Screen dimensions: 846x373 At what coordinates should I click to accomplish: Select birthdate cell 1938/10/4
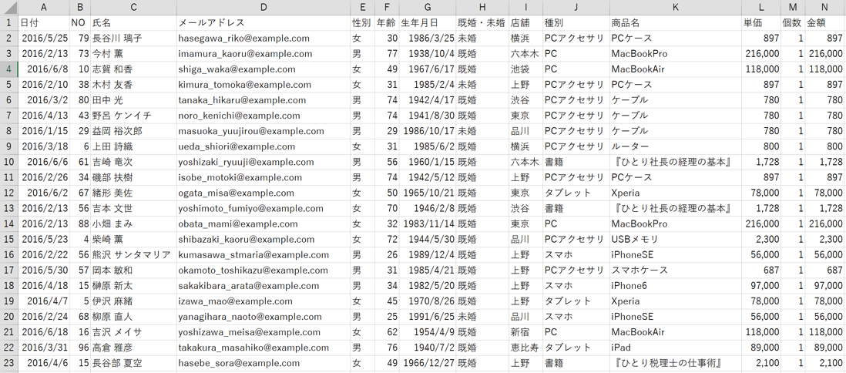point(428,54)
